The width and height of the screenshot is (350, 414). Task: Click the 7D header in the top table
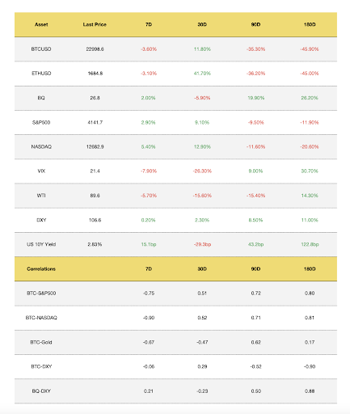tap(149, 24)
